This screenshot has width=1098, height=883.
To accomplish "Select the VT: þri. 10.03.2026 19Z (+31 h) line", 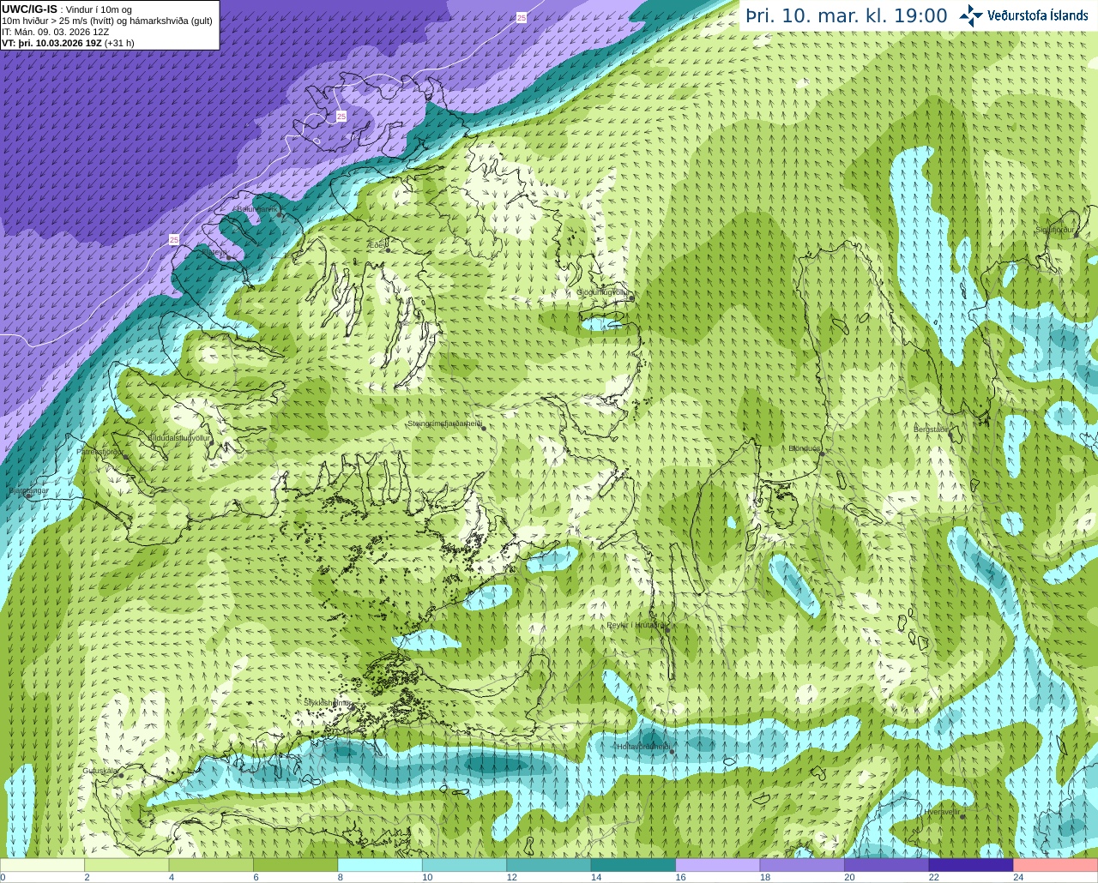I will [x=68, y=42].
